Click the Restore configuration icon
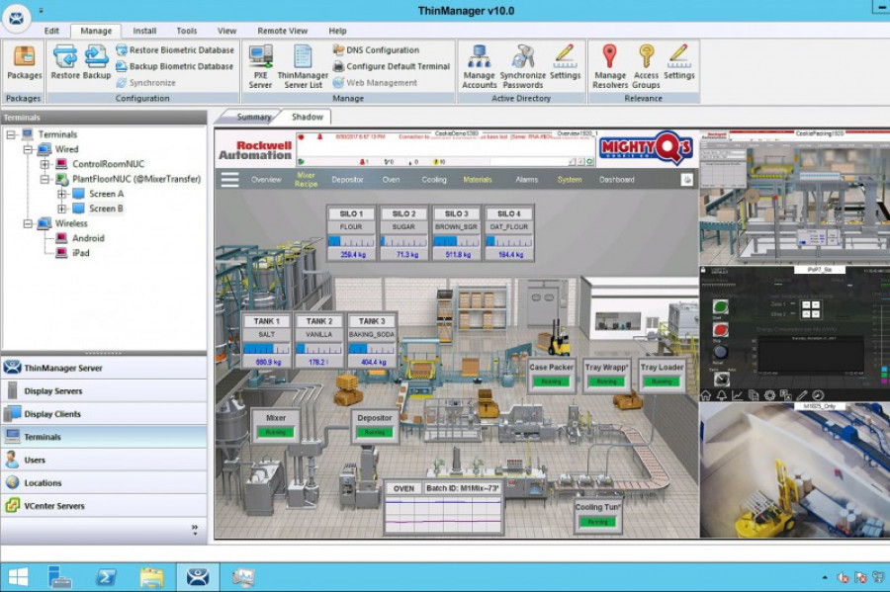Viewport: 890px width, 592px height. 65,62
